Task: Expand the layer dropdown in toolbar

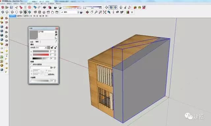Action: click(78, 12)
